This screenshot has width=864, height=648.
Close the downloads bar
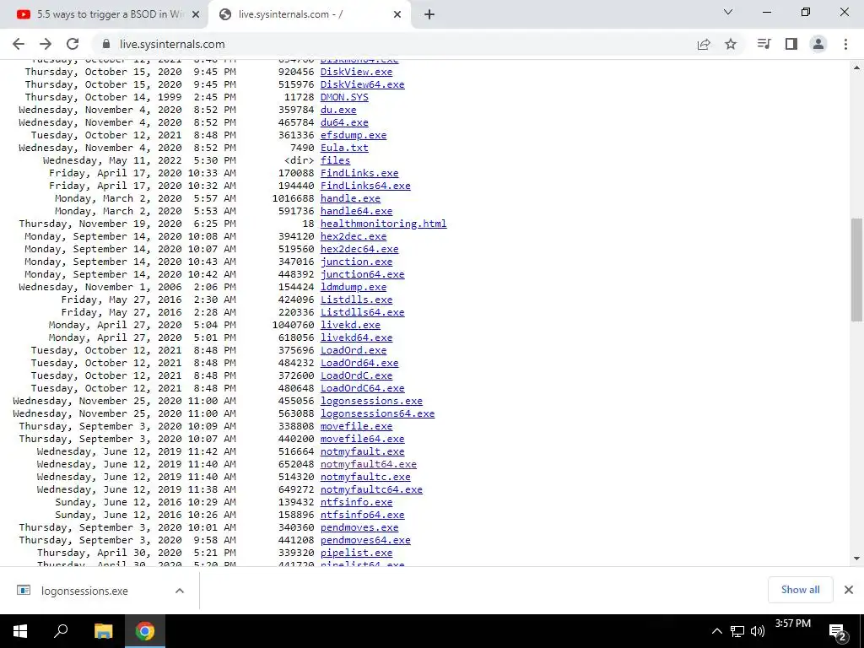click(x=849, y=590)
